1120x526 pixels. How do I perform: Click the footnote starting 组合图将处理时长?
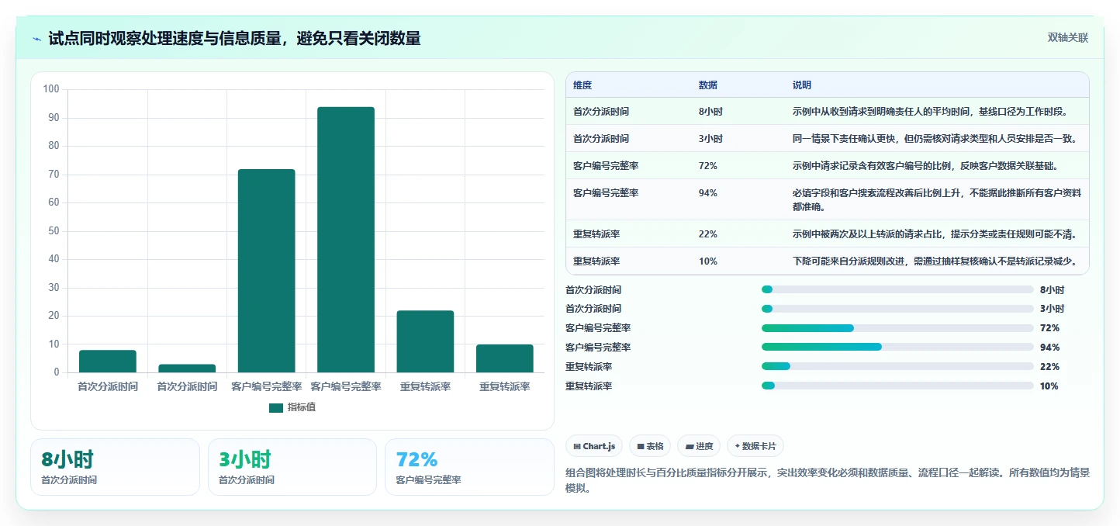click(x=828, y=480)
